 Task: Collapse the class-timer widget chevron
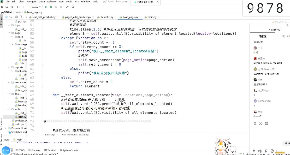pos(157,2)
